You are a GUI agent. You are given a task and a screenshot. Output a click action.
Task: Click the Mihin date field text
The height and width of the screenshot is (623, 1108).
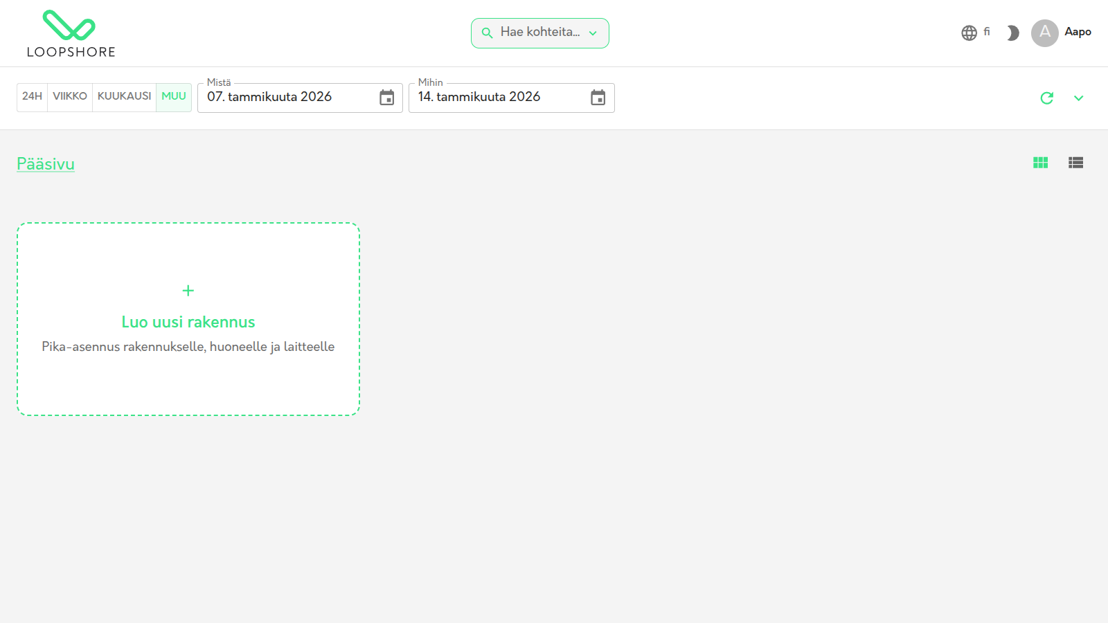tap(479, 97)
